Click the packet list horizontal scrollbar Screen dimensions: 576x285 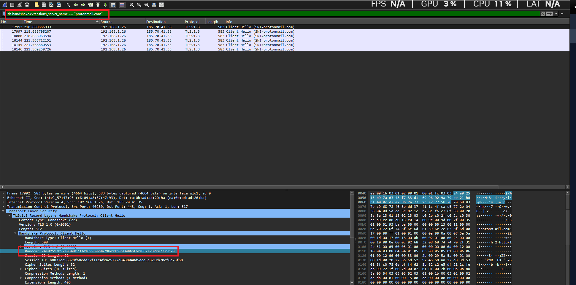(249, 187)
